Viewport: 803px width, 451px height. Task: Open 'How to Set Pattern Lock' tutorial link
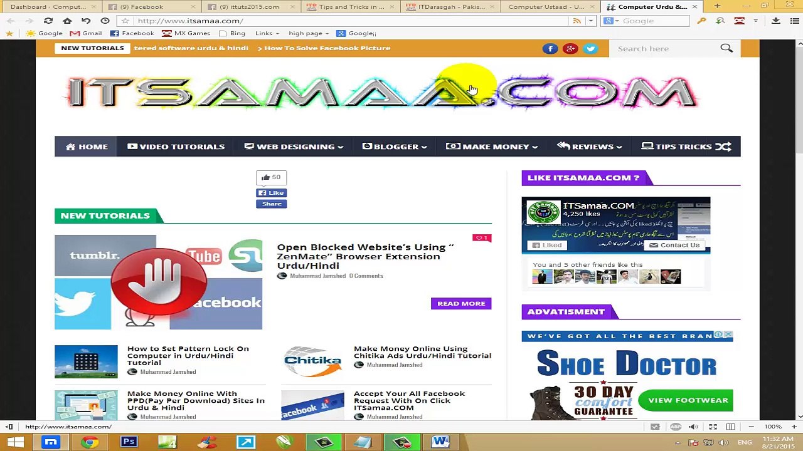coord(188,355)
